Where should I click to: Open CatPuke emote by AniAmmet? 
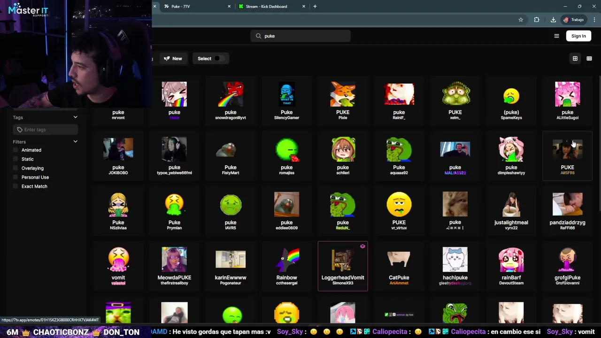click(x=399, y=266)
